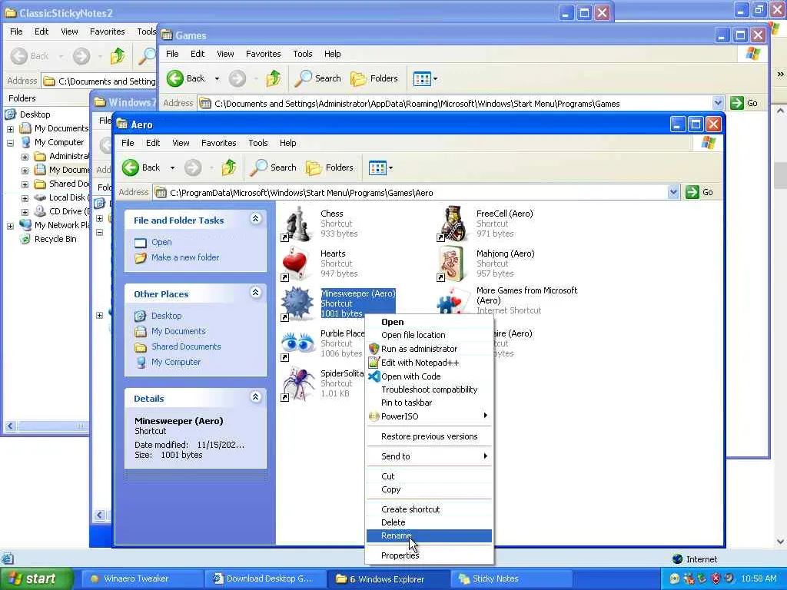
Task: Choose Open with Code entry
Action: (429, 376)
